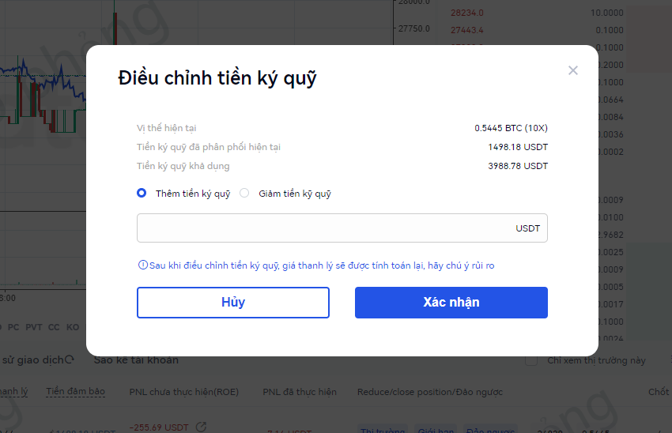Choose the KO indicator below the chart
The width and height of the screenshot is (672, 433).
73,327
